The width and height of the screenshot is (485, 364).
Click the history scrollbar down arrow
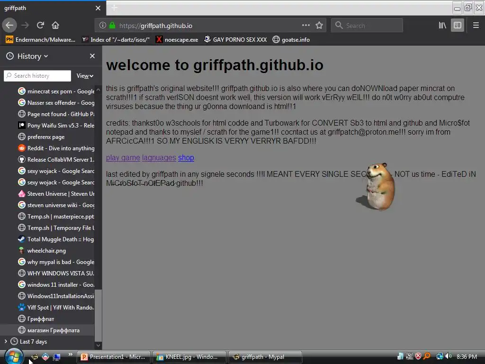point(98,345)
